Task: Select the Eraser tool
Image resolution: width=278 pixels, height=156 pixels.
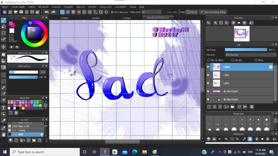Action: click(3, 27)
